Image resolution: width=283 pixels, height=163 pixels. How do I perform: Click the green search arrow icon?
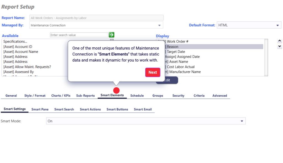[111, 35]
